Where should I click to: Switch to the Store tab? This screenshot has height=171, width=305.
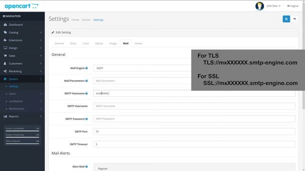point(73,43)
